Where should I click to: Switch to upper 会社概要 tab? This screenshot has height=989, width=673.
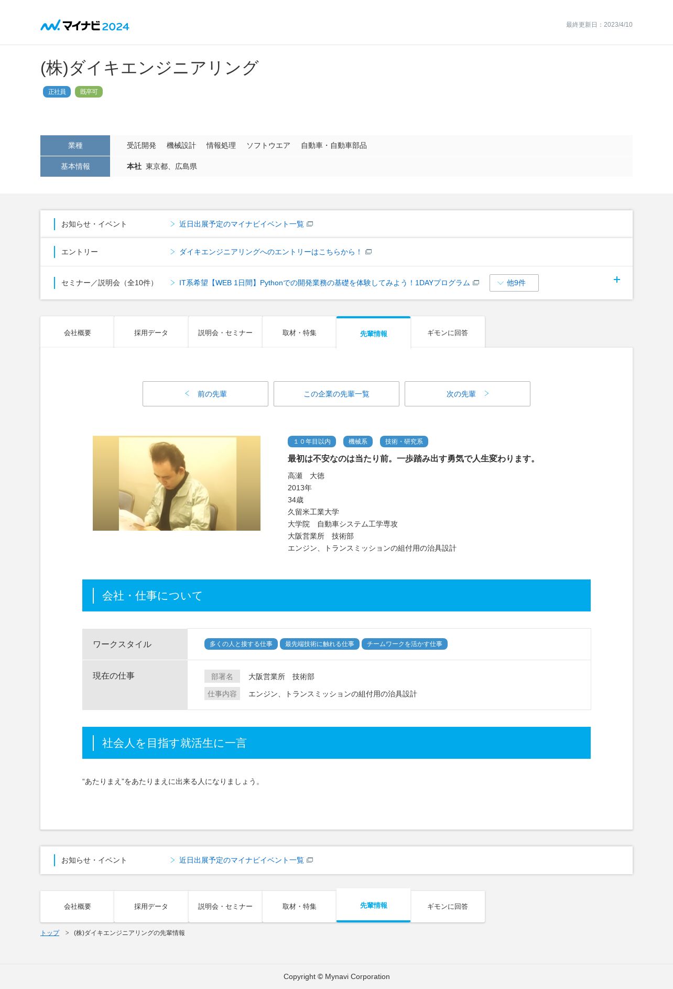77,332
